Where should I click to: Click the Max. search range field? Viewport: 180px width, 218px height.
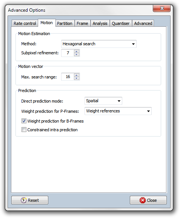[x=68, y=77]
